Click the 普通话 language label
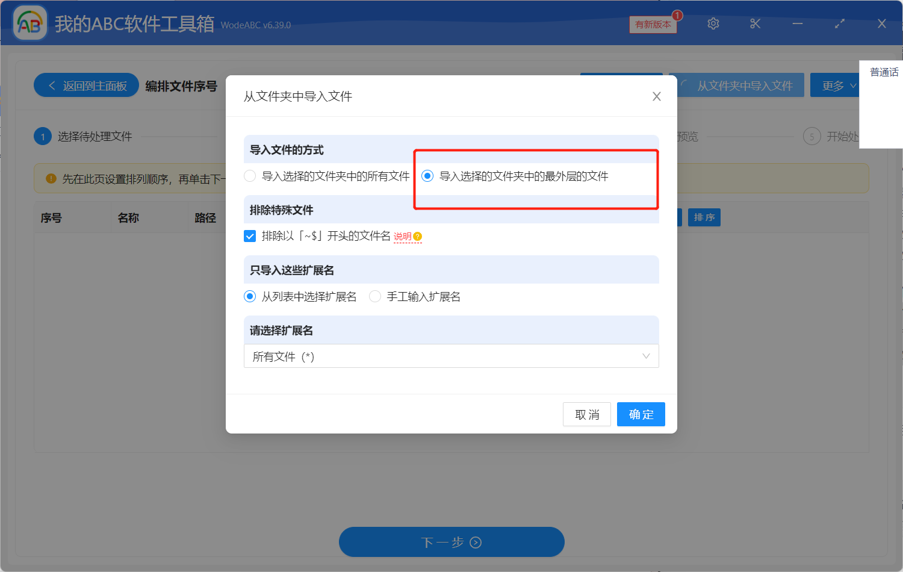The width and height of the screenshot is (903, 572). point(884,72)
